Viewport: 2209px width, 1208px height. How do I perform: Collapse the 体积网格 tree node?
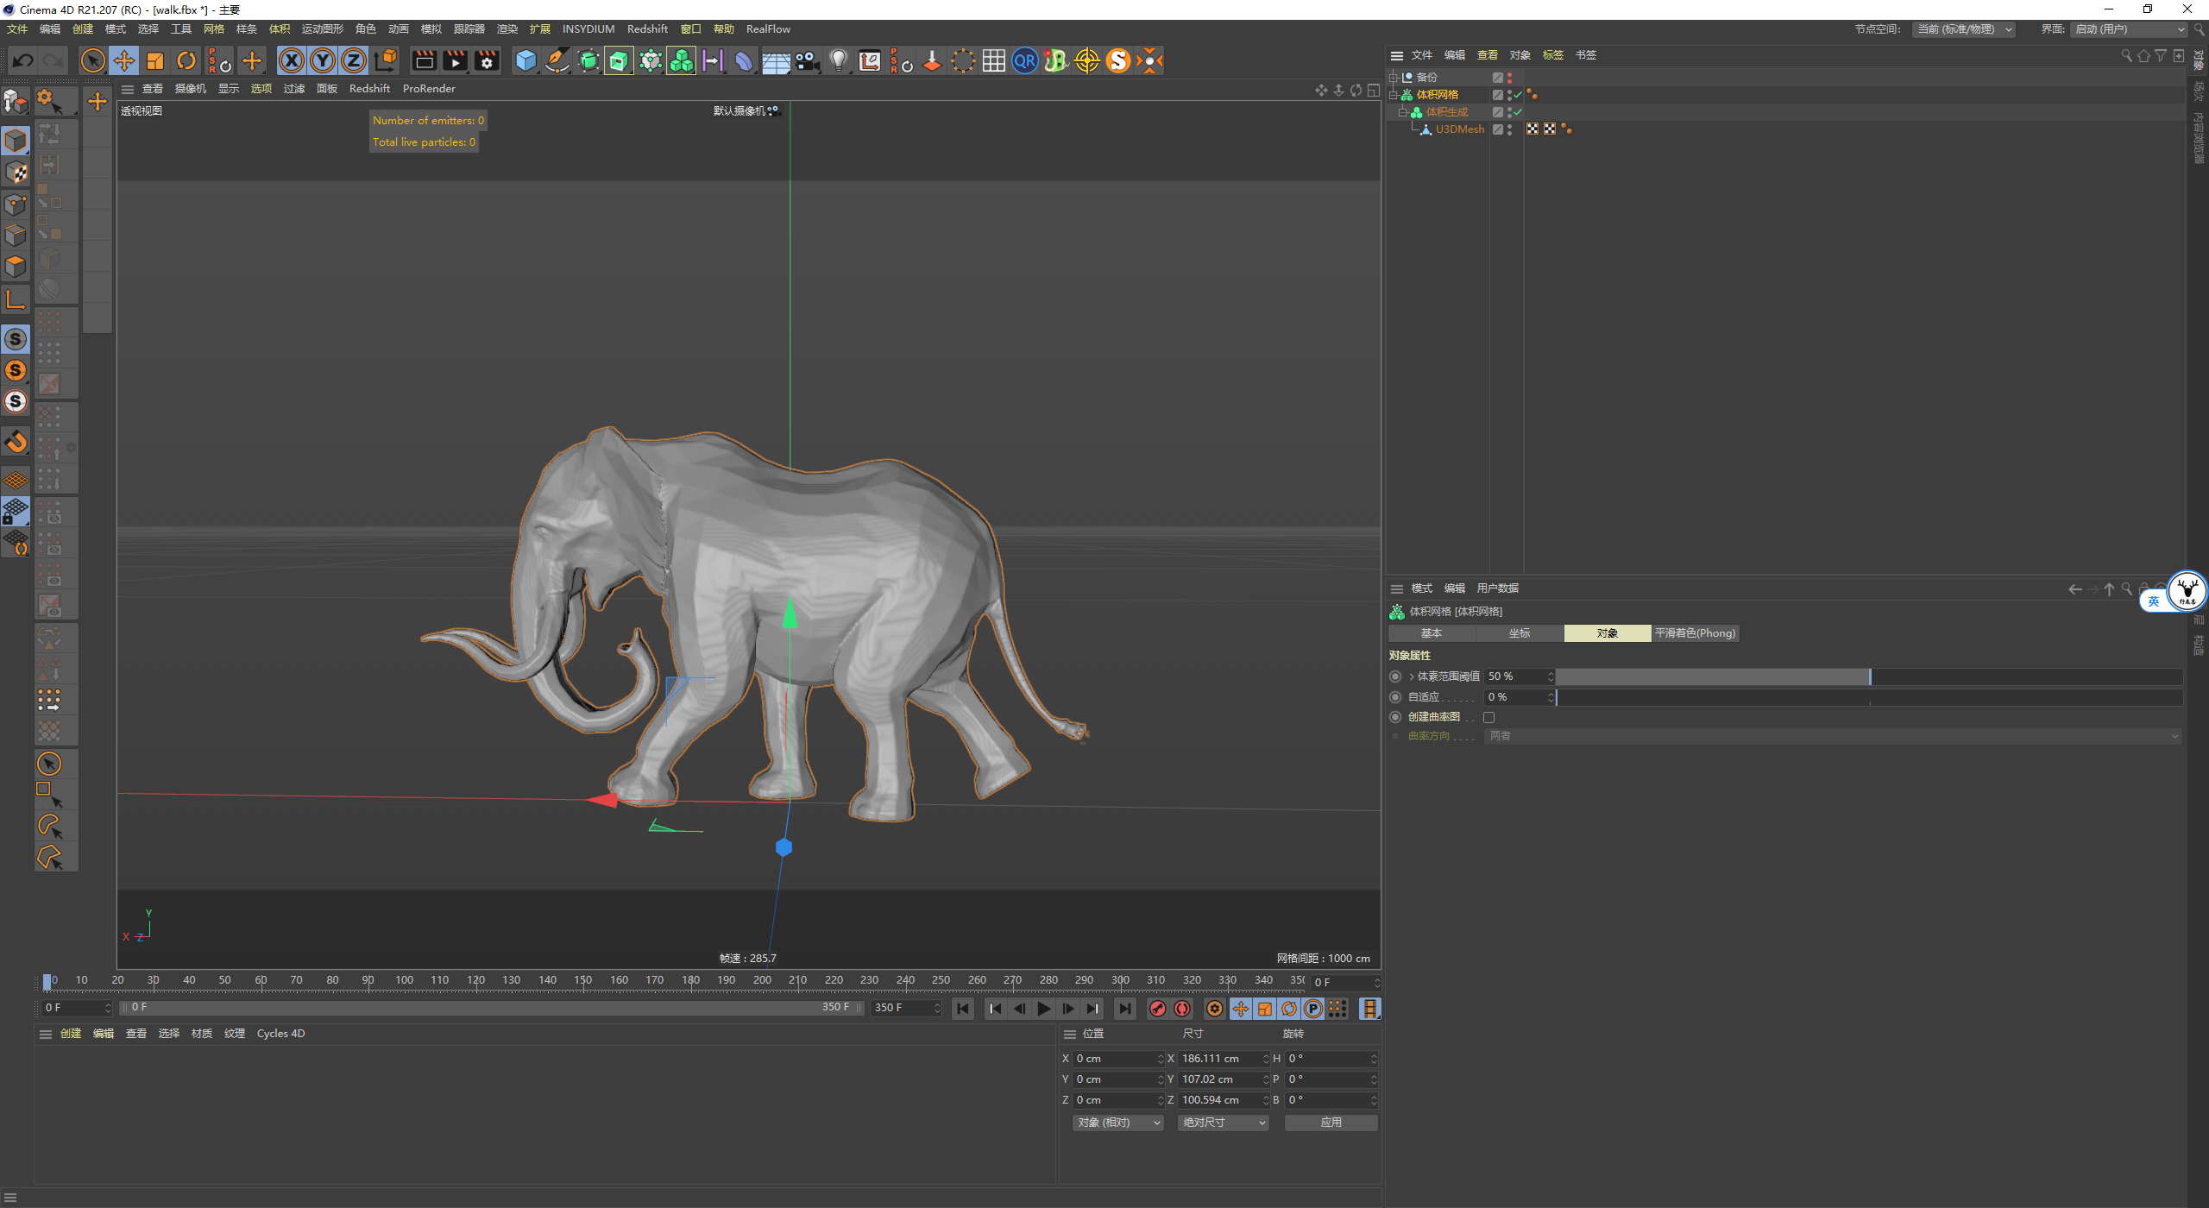click(x=1393, y=95)
